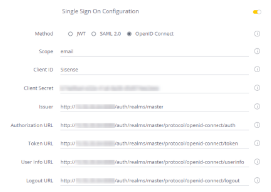Image resolution: width=271 pixels, height=192 pixels.
Task: Show the Issuer field info icon
Action: (x=257, y=106)
